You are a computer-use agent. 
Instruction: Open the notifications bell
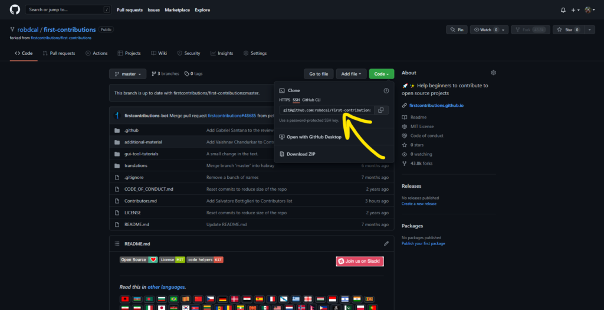click(563, 10)
